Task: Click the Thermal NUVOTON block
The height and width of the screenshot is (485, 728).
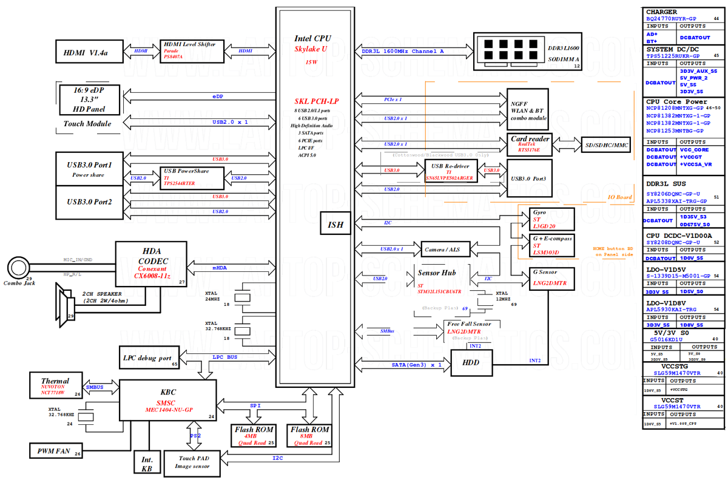Action: [56, 386]
